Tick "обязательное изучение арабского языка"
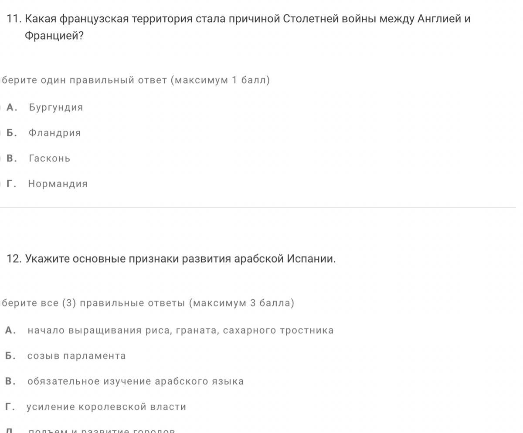523x433 pixels. [135, 382]
